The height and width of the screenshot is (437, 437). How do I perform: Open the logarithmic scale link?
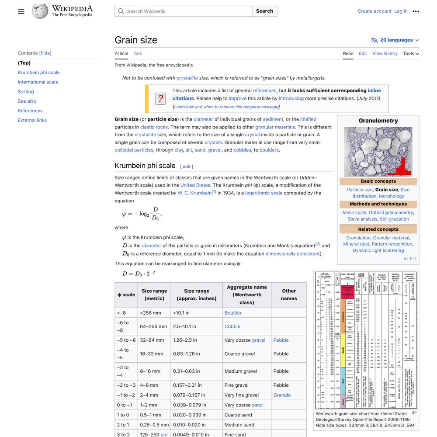pyautogui.click(x=264, y=193)
